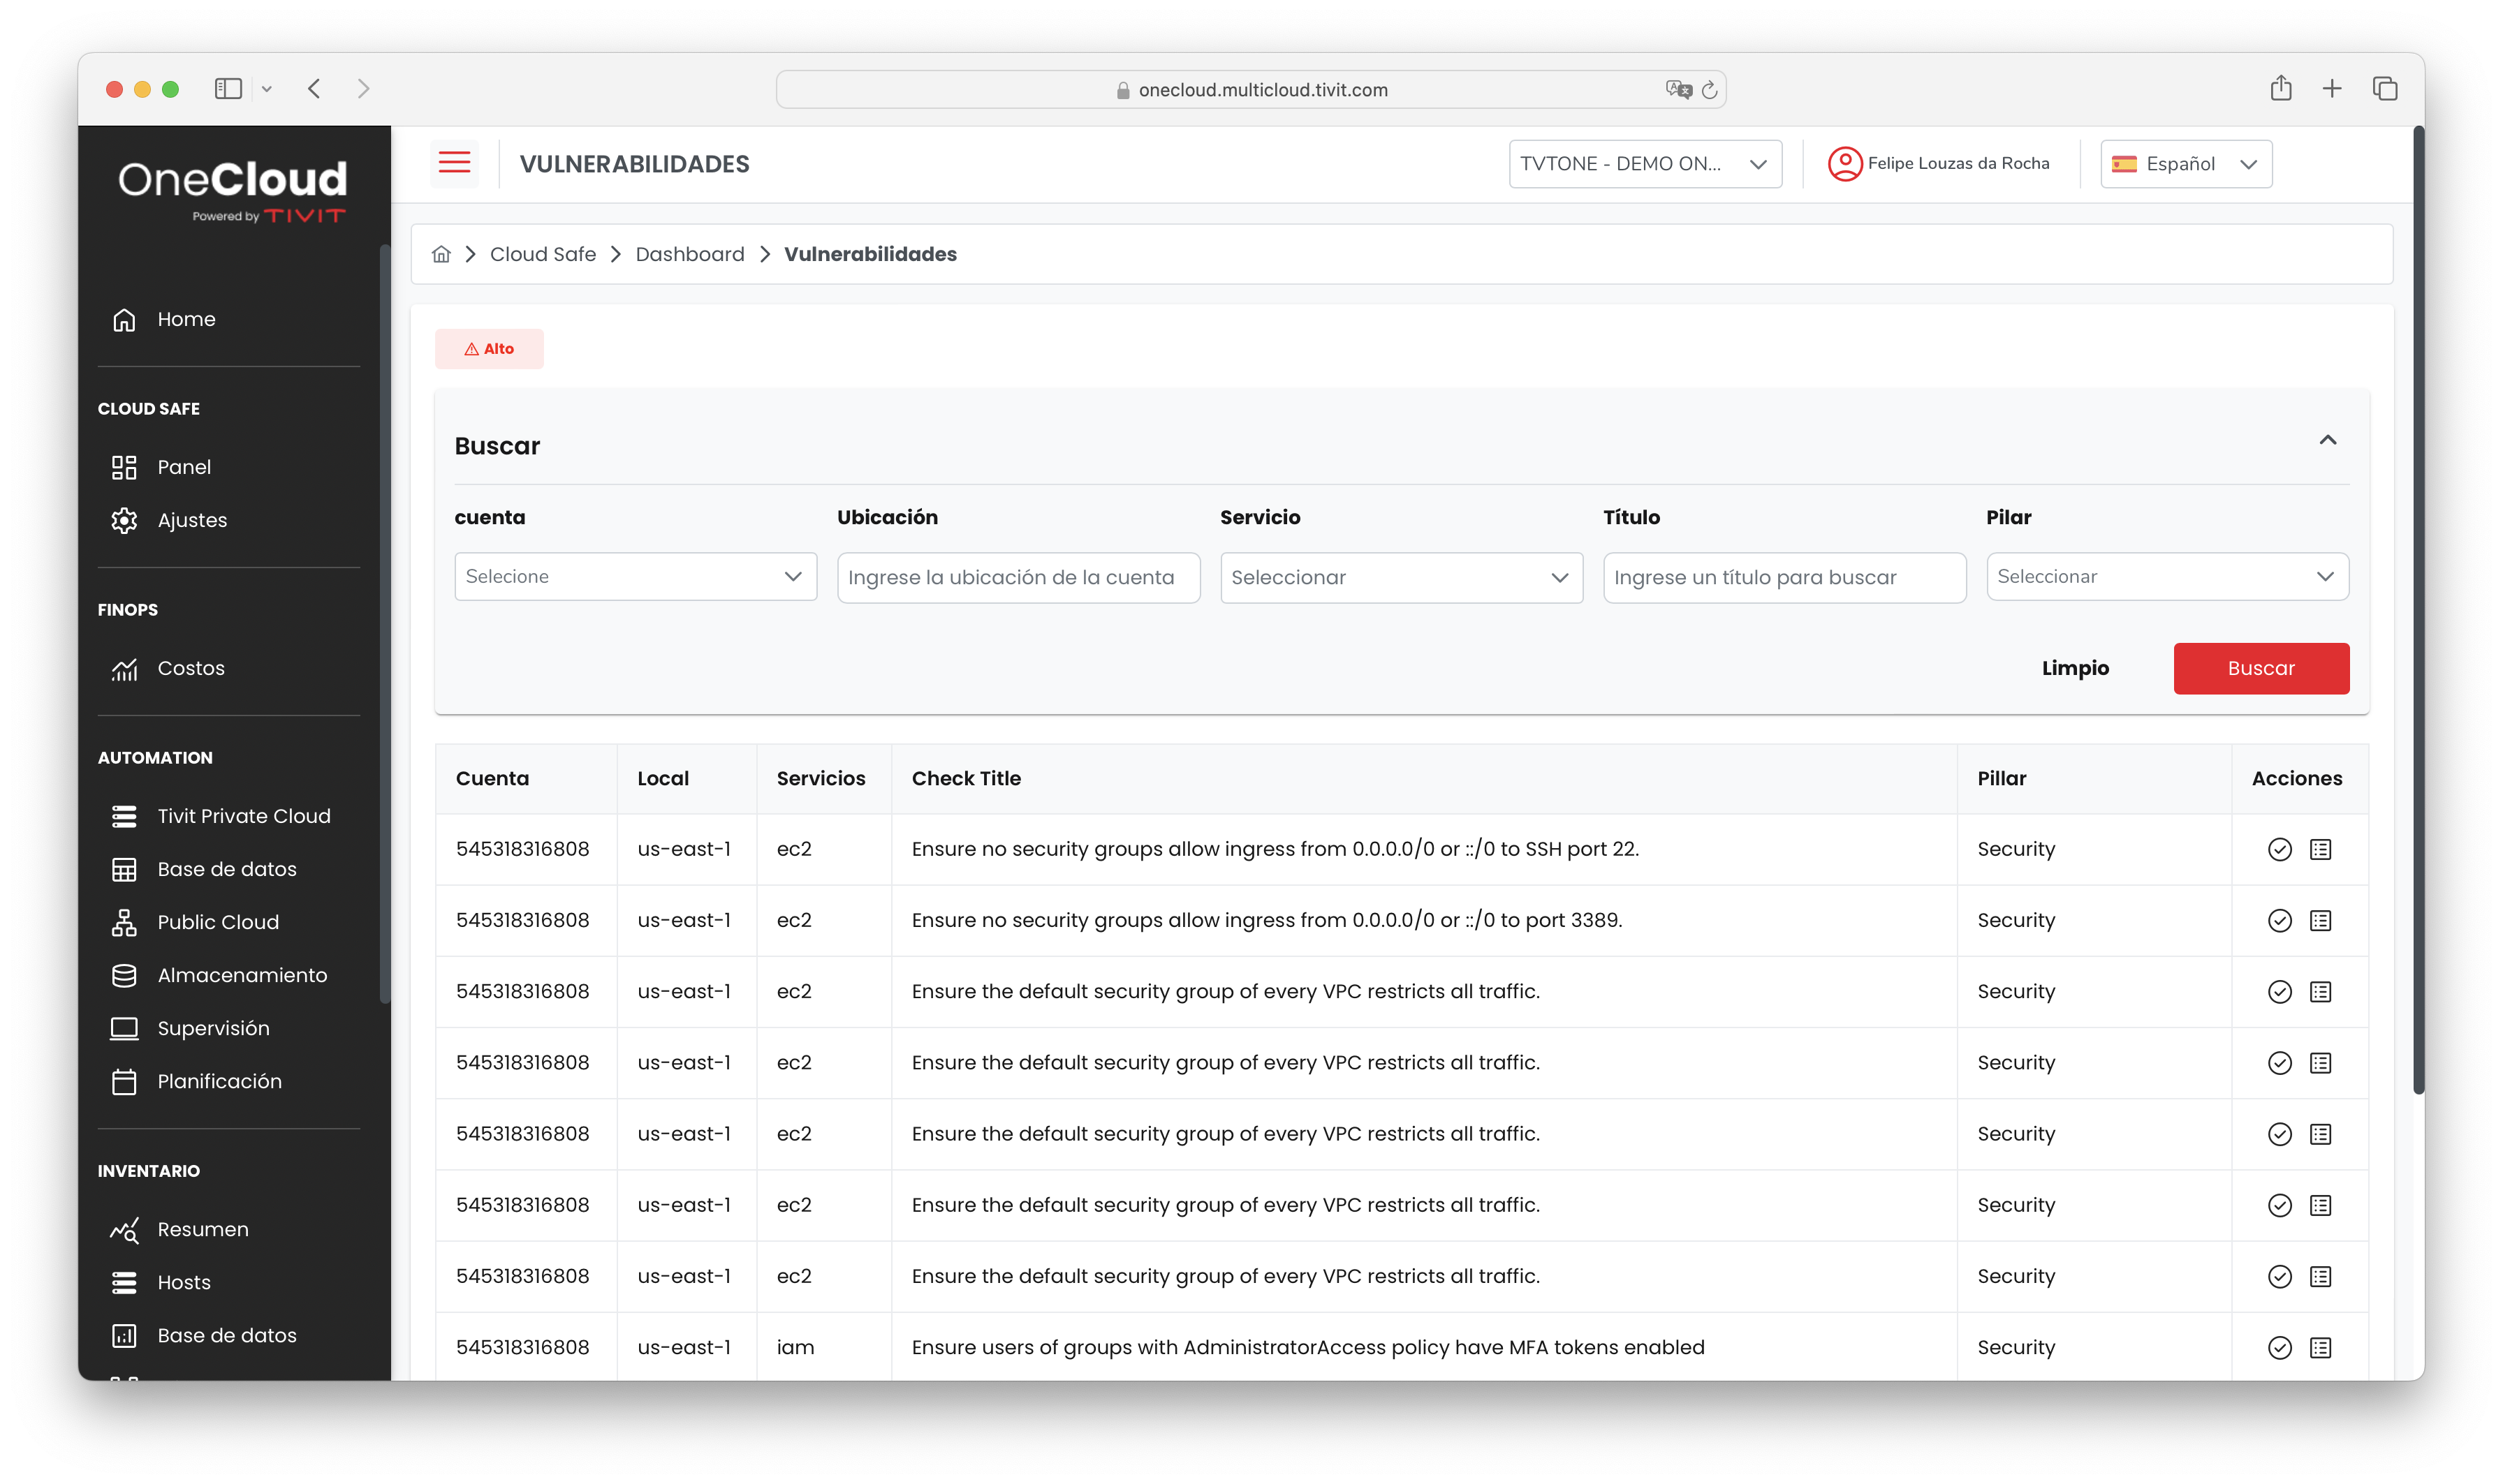Mark the first VPC traffic finding as resolved
Screen dimensions: 2503x1484
(x=2280, y=991)
